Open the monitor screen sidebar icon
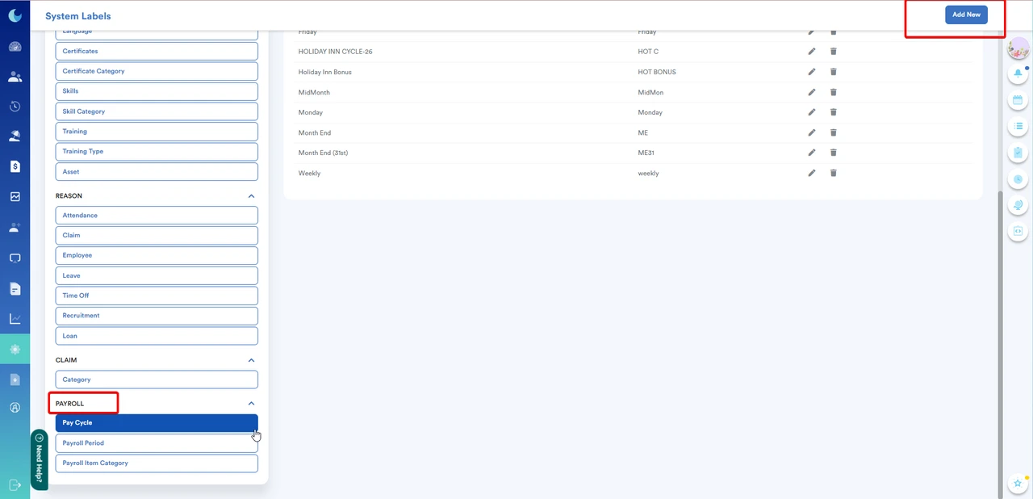 pyautogui.click(x=15, y=258)
